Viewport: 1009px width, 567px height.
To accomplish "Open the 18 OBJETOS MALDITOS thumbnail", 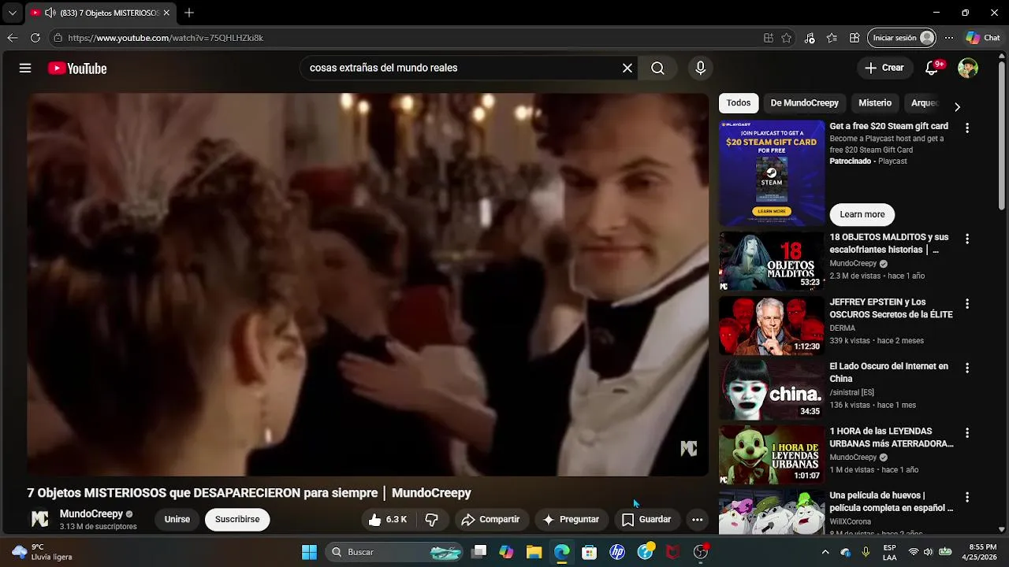I will pyautogui.click(x=772, y=261).
